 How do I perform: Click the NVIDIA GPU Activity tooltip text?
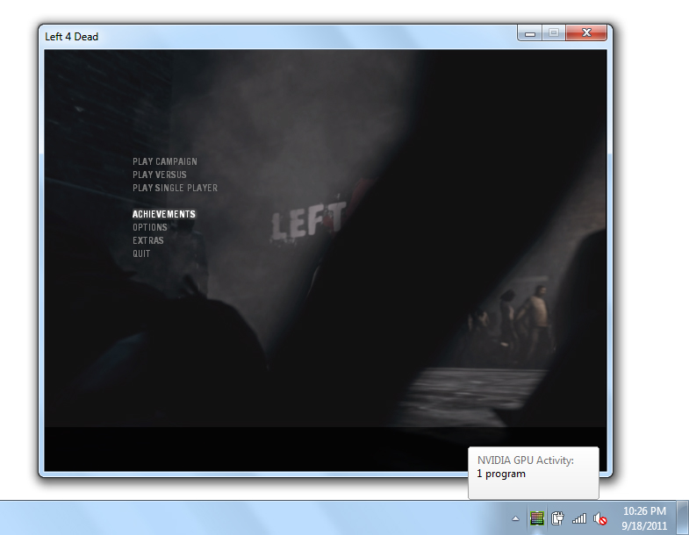(x=526, y=460)
